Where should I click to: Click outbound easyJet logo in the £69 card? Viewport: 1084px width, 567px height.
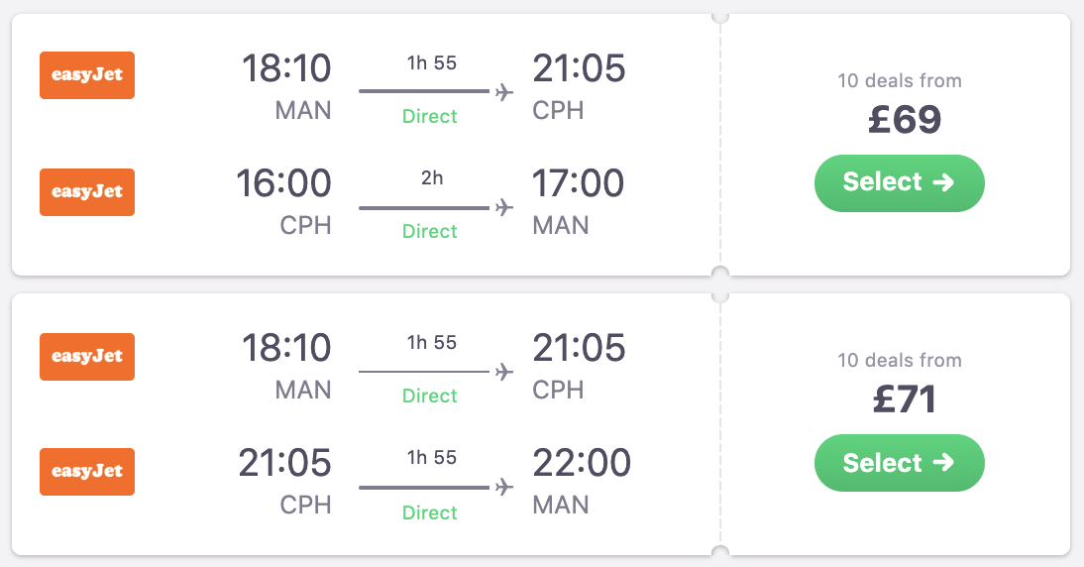tap(87, 75)
